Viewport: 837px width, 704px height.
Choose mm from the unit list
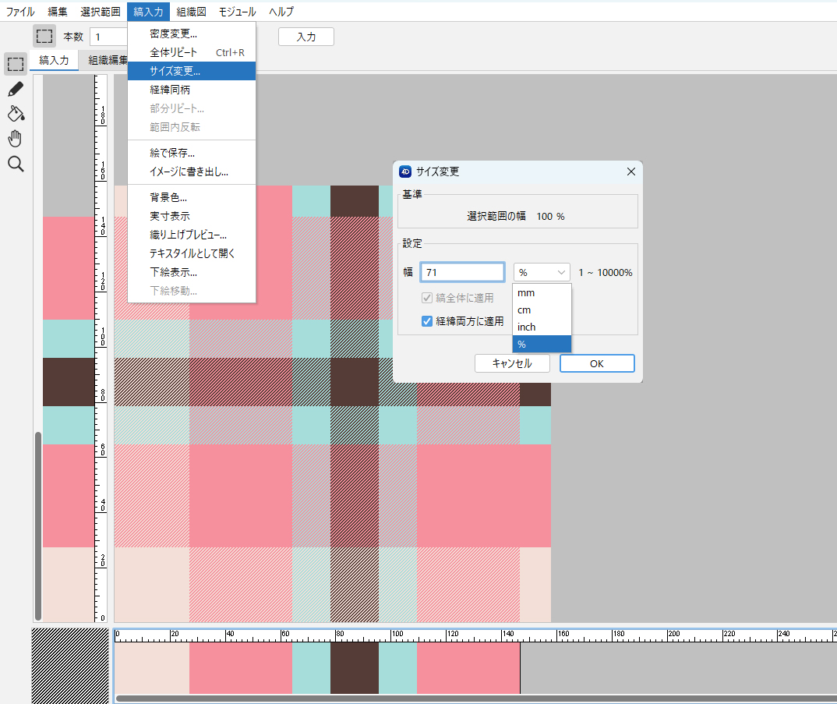pos(542,292)
